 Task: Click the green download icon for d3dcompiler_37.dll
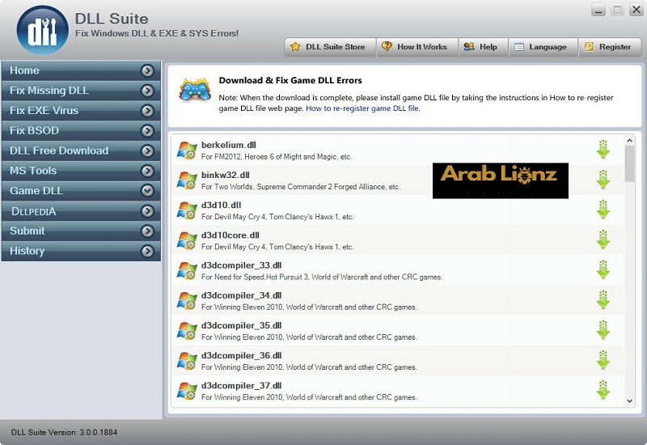click(x=603, y=389)
